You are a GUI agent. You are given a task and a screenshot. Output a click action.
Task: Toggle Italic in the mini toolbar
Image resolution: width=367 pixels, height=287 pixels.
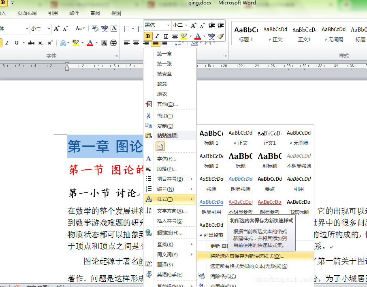click(157, 36)
